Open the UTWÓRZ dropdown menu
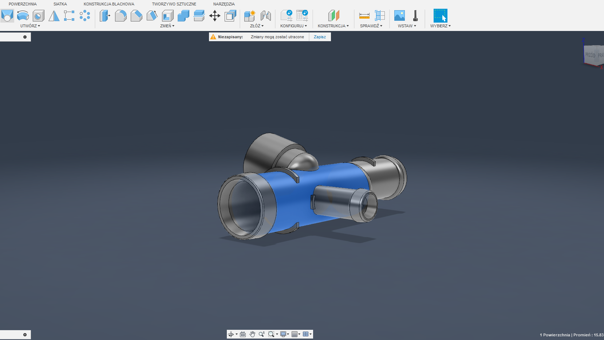The width and height of the screenshot is (604, 340). [x=30, y=26]
